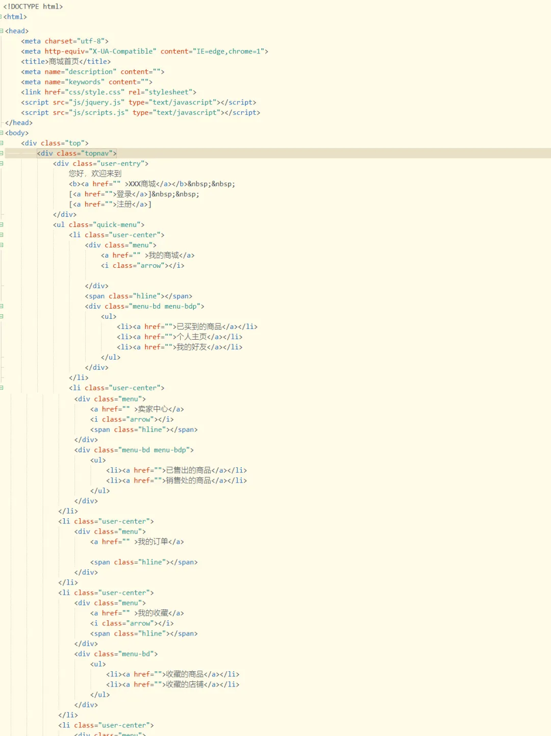Click the 注册 anchor line
This screenshot has width=551, height=736.
(110, 205)
